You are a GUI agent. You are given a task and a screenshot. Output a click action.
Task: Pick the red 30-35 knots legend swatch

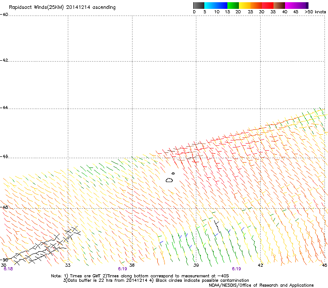[x=268, y=5]
